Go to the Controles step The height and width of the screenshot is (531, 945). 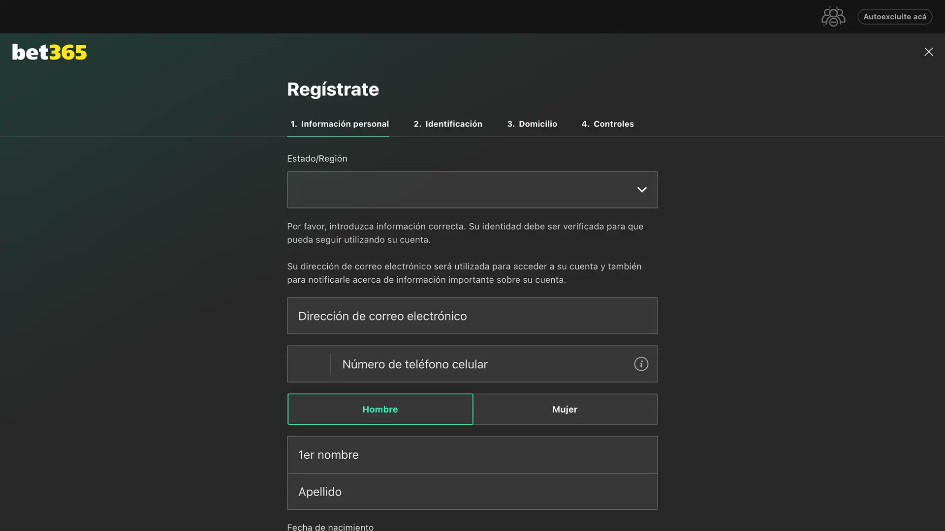607,124
